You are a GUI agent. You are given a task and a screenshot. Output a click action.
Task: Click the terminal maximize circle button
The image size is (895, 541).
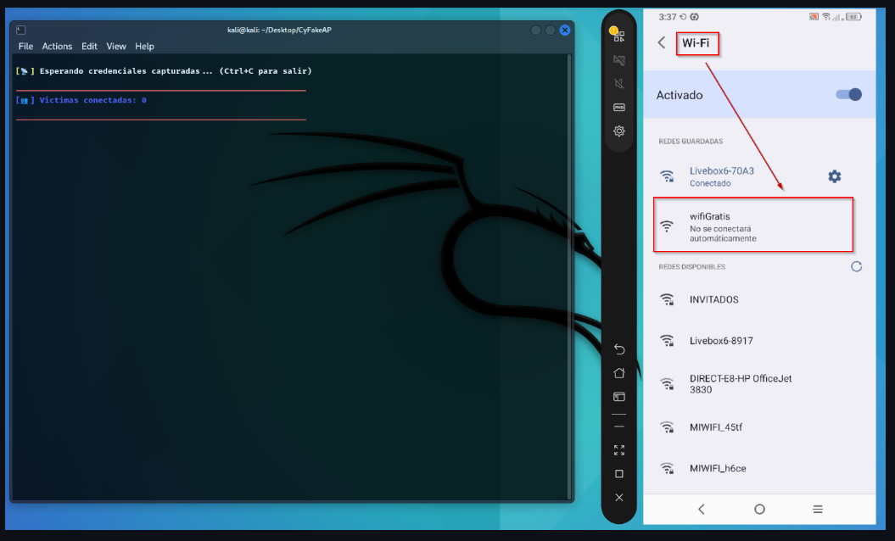tap(550, 31)
